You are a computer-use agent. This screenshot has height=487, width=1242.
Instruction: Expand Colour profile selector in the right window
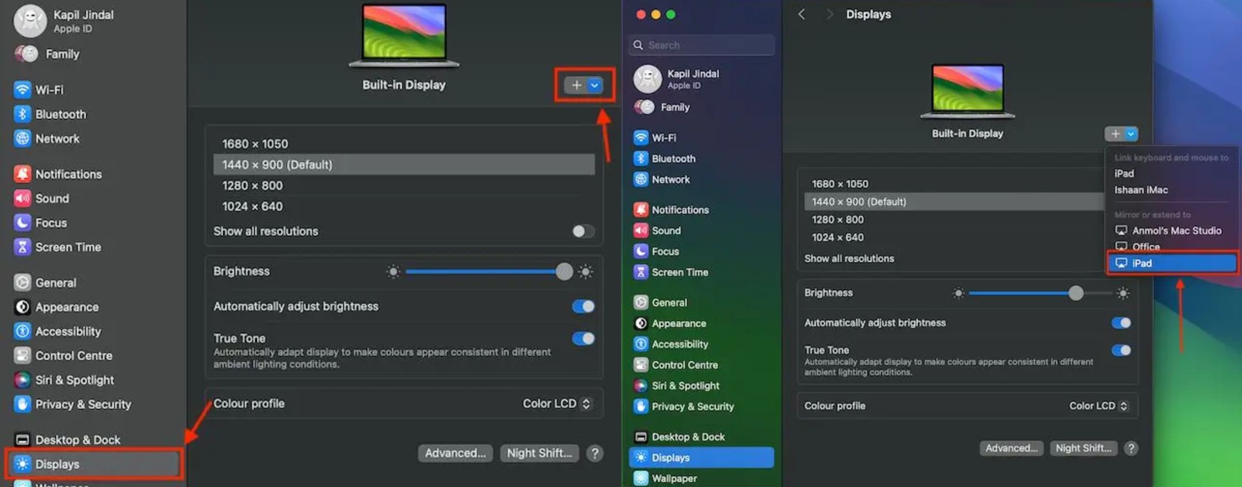tap(1098, 406)
